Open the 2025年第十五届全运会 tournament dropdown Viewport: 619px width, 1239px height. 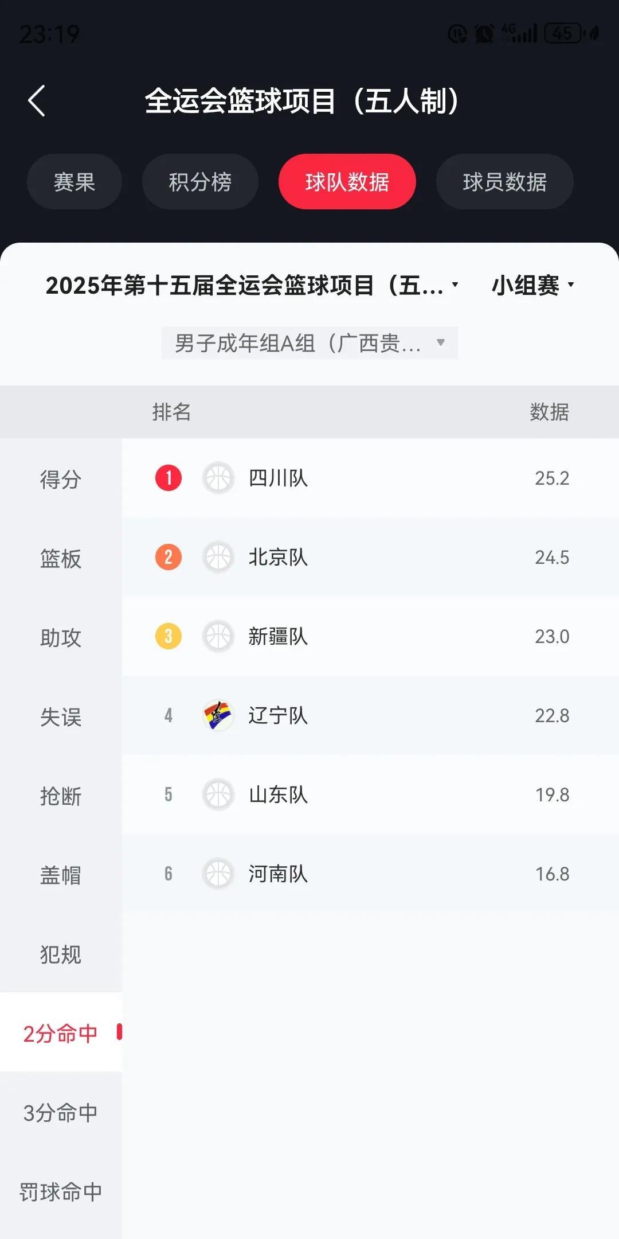[x=252, y=285]
